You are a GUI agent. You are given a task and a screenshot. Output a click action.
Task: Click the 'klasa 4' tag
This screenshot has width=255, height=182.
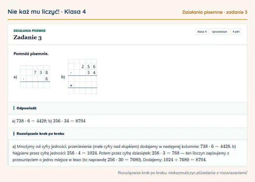tap(202, 32)
